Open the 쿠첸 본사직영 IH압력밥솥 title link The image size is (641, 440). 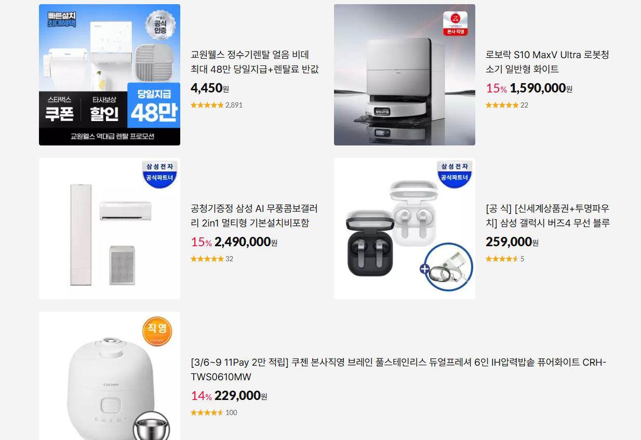tap(398, 369)
